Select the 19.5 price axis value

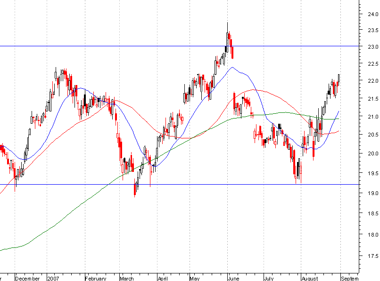point(373,173)
